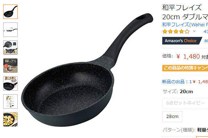The image size is (208, 138).
Task: View the cooked food photo thumbnail
Action: click(x=10, y=119)
